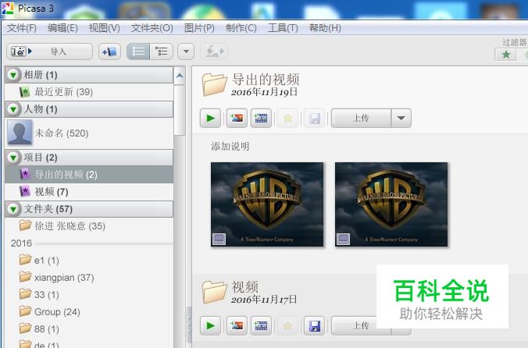Viewport: 528px width, 348px height.
Task: Collapse the 人物 (1) section
Action: (13, 109)
